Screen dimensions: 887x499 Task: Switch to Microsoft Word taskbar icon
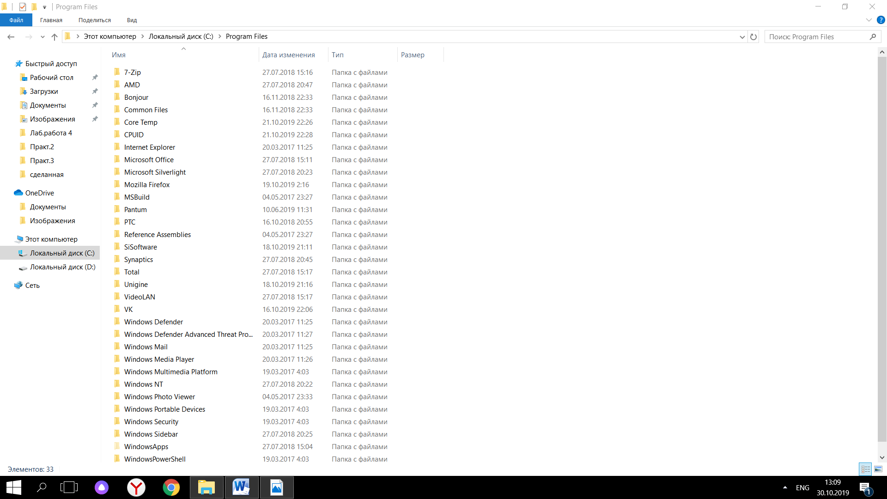(x=242, y=487)
